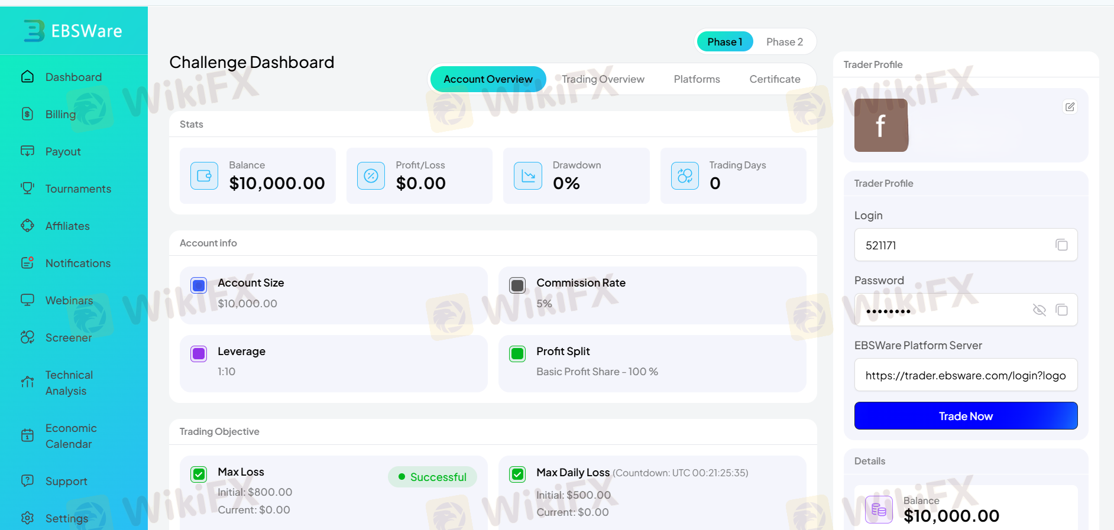Click the Password input field
1114x530 pixels.
[966, 310]
